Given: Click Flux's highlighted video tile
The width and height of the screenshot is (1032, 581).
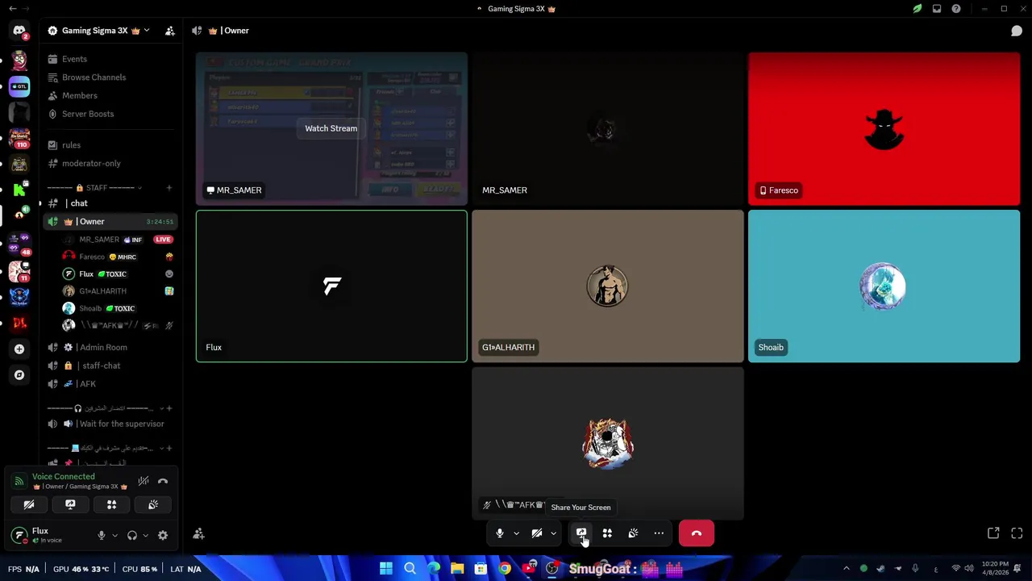Looking at the screenshot, I should click(x=331, y=286).
